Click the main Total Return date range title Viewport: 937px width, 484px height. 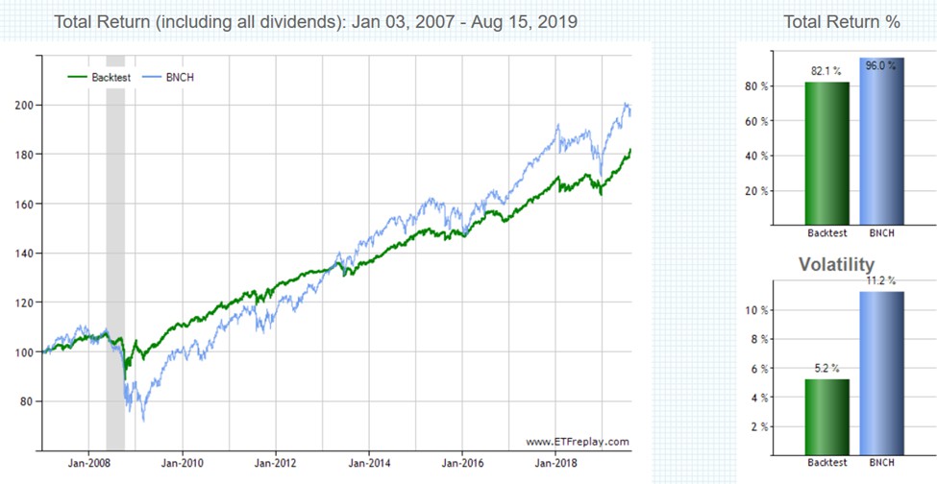pyautogui.click(x=316, y=22)
